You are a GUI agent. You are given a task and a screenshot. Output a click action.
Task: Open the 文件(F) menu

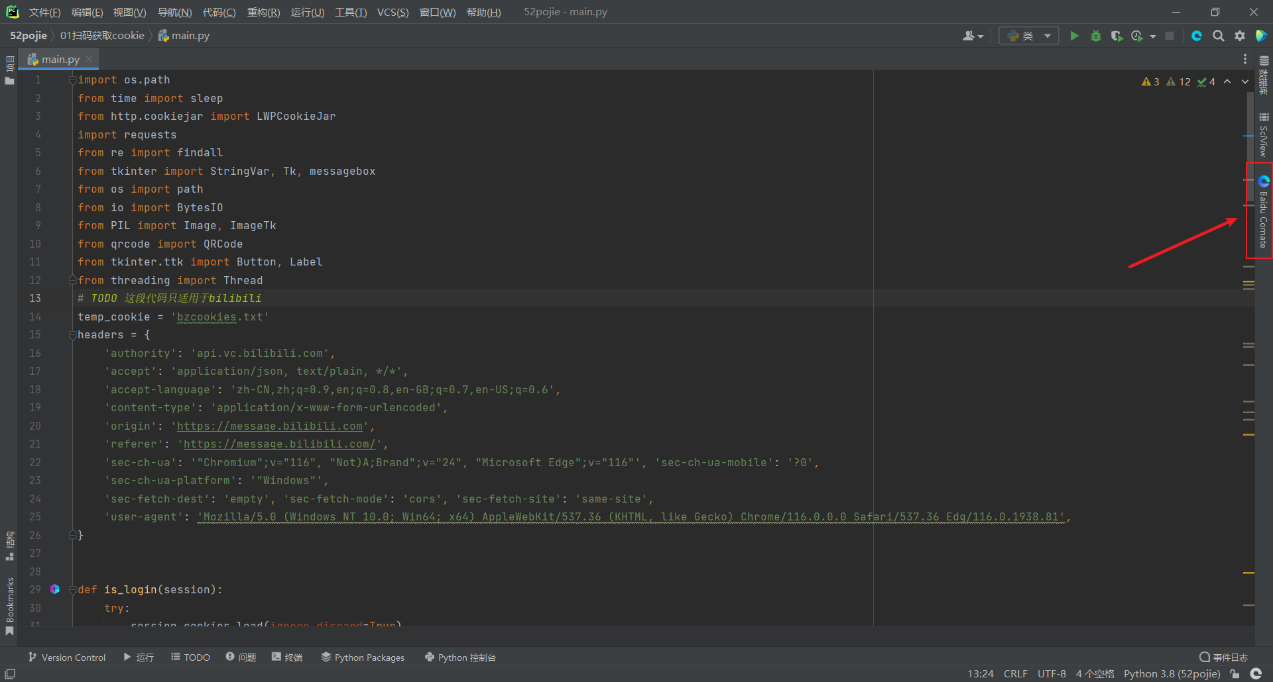coord(44,12)
